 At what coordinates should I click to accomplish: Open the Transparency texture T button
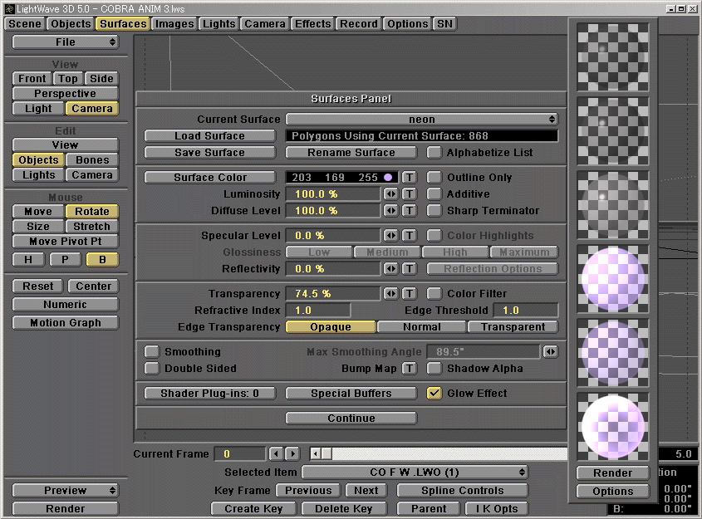[x=409, y=294]
